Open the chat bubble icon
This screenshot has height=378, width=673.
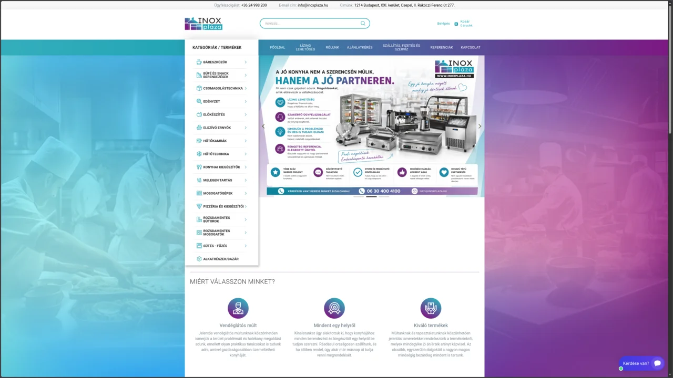657,363
